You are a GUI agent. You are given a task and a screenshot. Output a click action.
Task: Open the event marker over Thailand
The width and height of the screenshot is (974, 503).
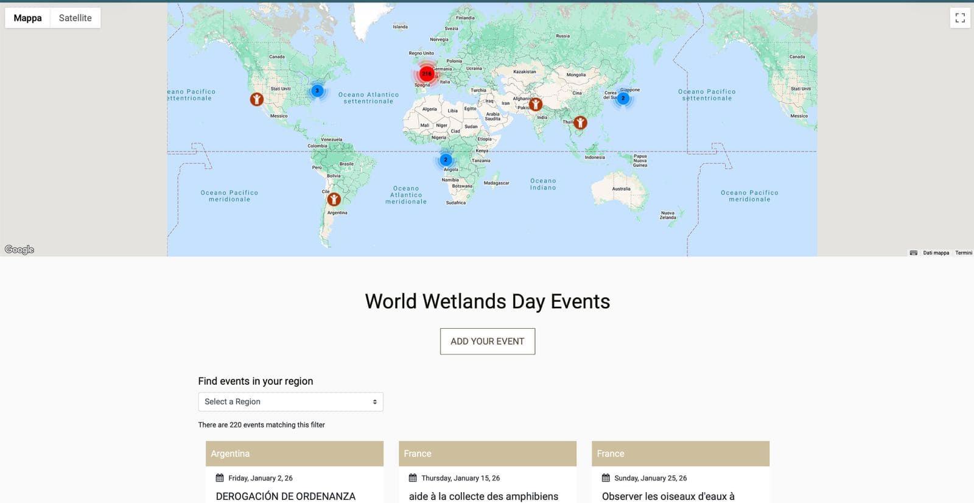581,123
